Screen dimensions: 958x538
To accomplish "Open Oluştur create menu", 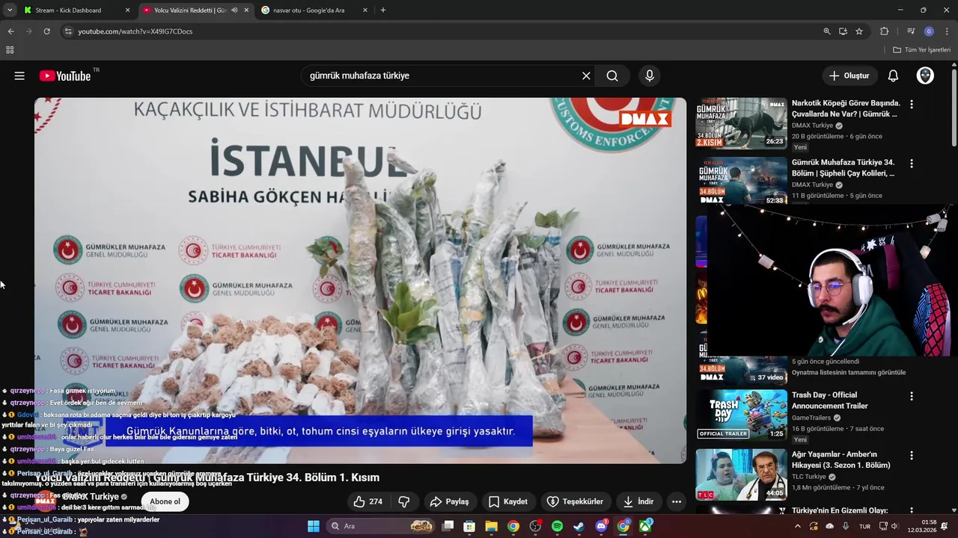I will tap(849, 75).
